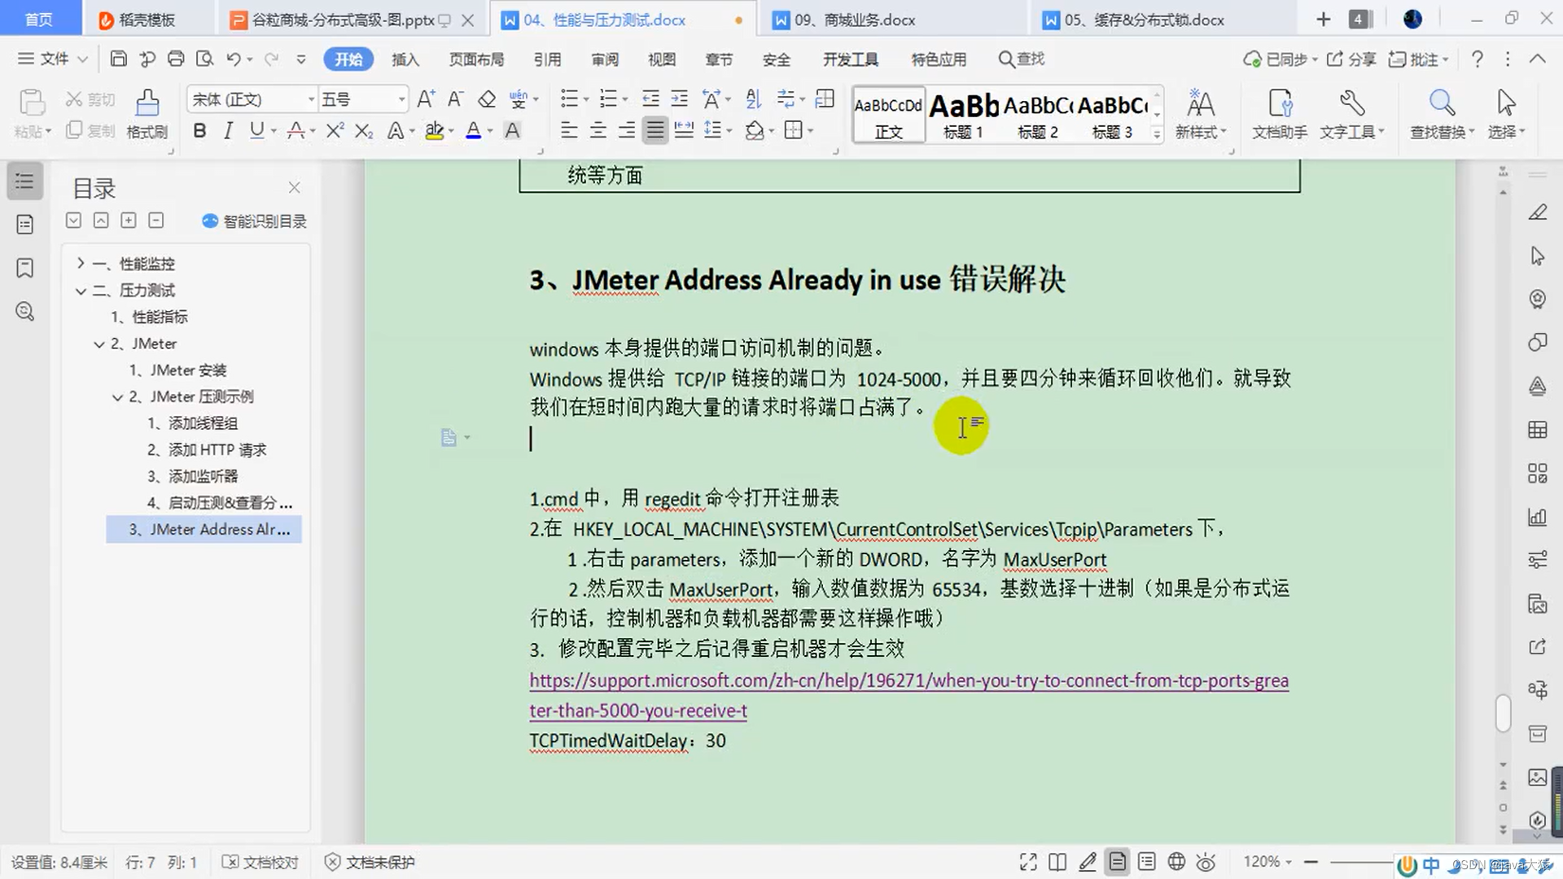Viewport: 1563px width, 879px height.
Task: Switch to the 09、商城业务.docx tab
Action: click(x=855, y=20)
